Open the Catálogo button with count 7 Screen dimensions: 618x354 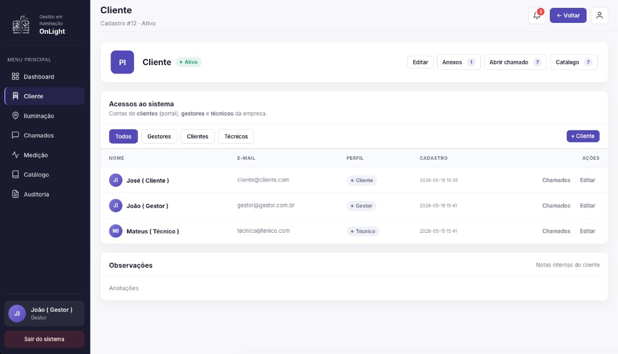pos(574,62)
